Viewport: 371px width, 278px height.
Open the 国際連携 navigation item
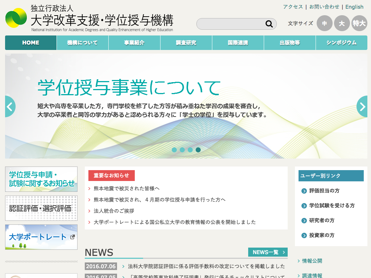pyautogui.click(x=238, y=43)
